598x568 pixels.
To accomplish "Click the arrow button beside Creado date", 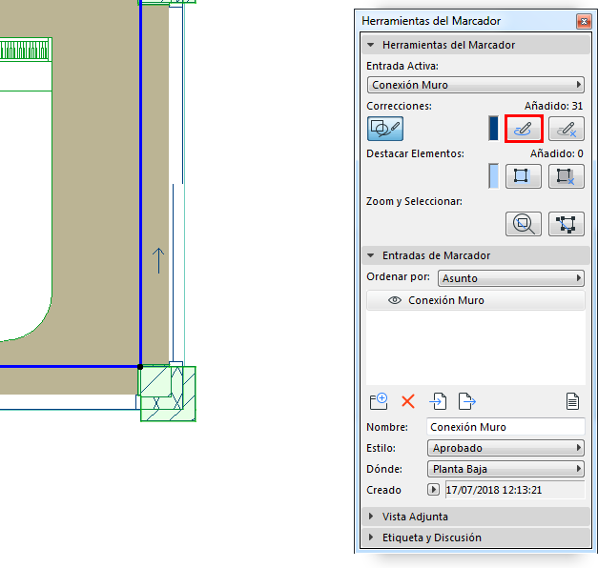I will coord(433,490).
